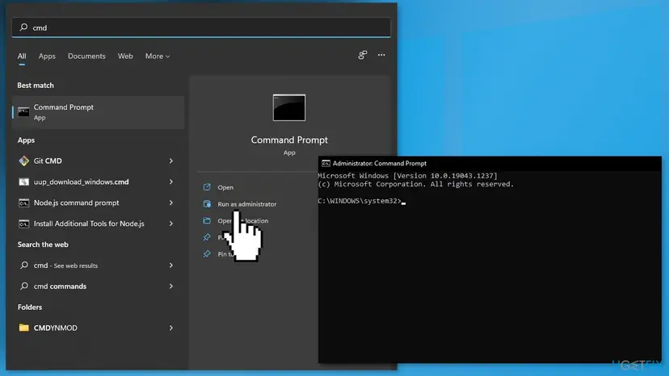Click the CMDYNMOD folder icon

(x=24, y=328)
